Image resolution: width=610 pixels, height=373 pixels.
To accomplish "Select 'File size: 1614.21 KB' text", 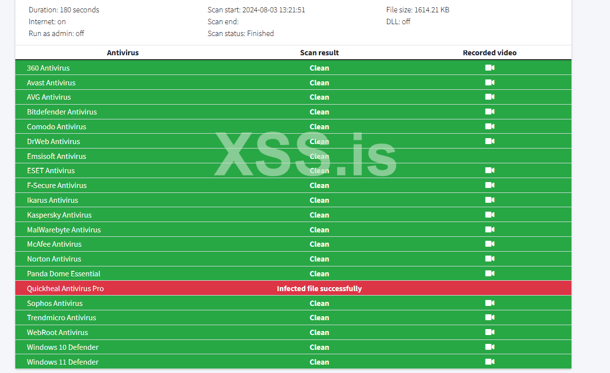I will [x=418, y=10].
